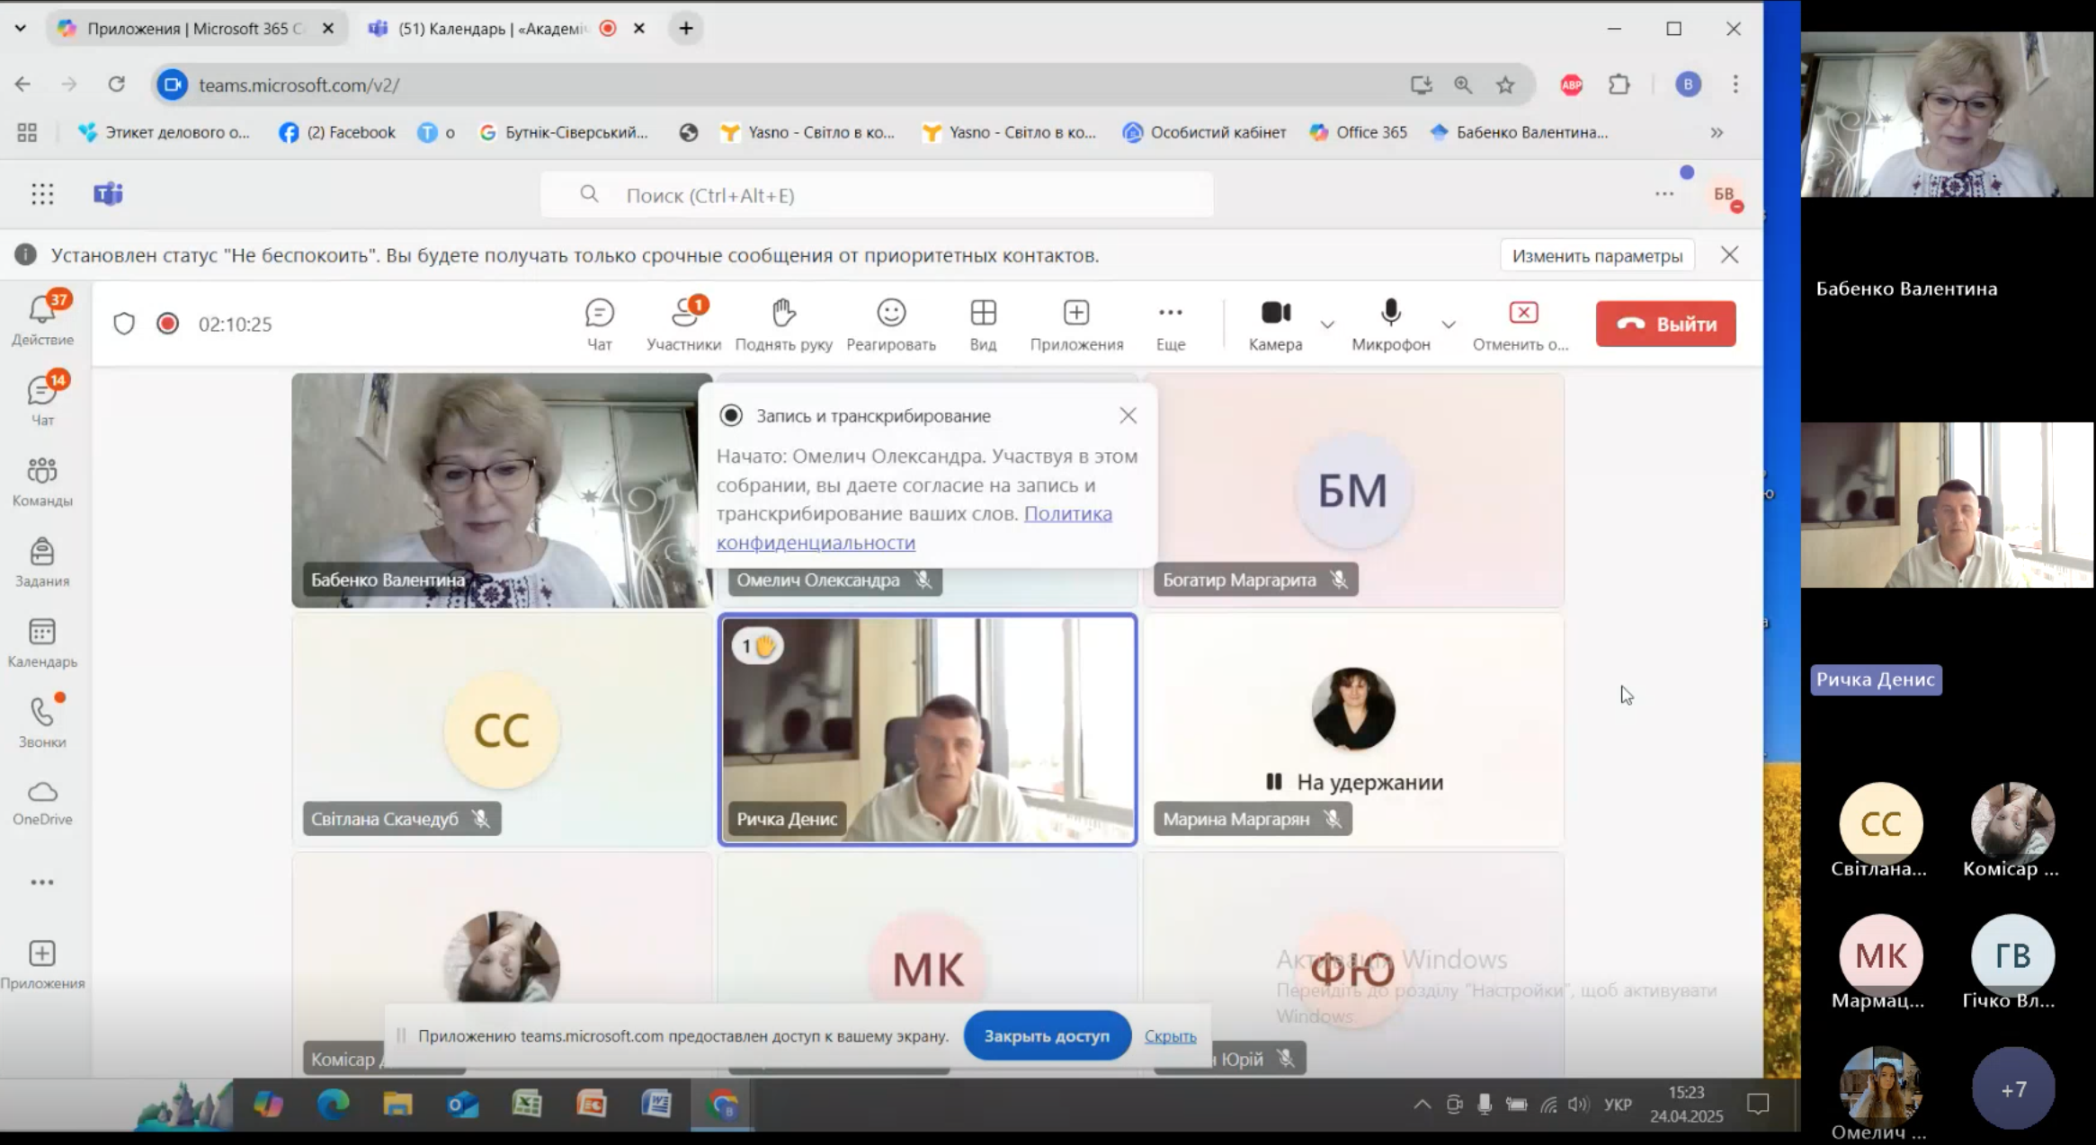Open the Activity feed in Teams sidebar
Screen dimensions: 2096x1145
click(x=42, y=319)
